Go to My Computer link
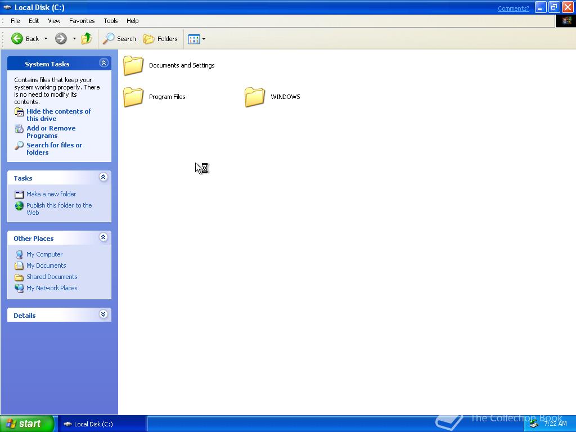Viewport: 576px width, 432px height. 44,254
